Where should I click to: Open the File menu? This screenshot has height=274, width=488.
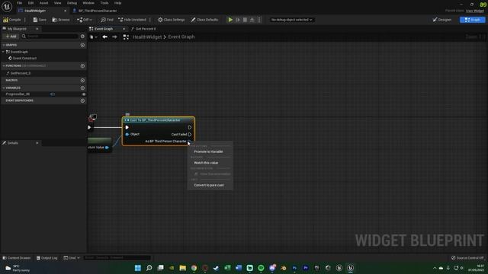pyautogui.click(x=19, y=3)
